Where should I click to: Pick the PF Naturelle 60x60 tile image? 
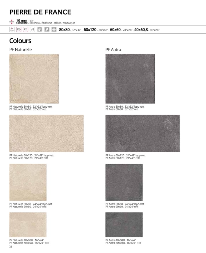click(28, 182)
